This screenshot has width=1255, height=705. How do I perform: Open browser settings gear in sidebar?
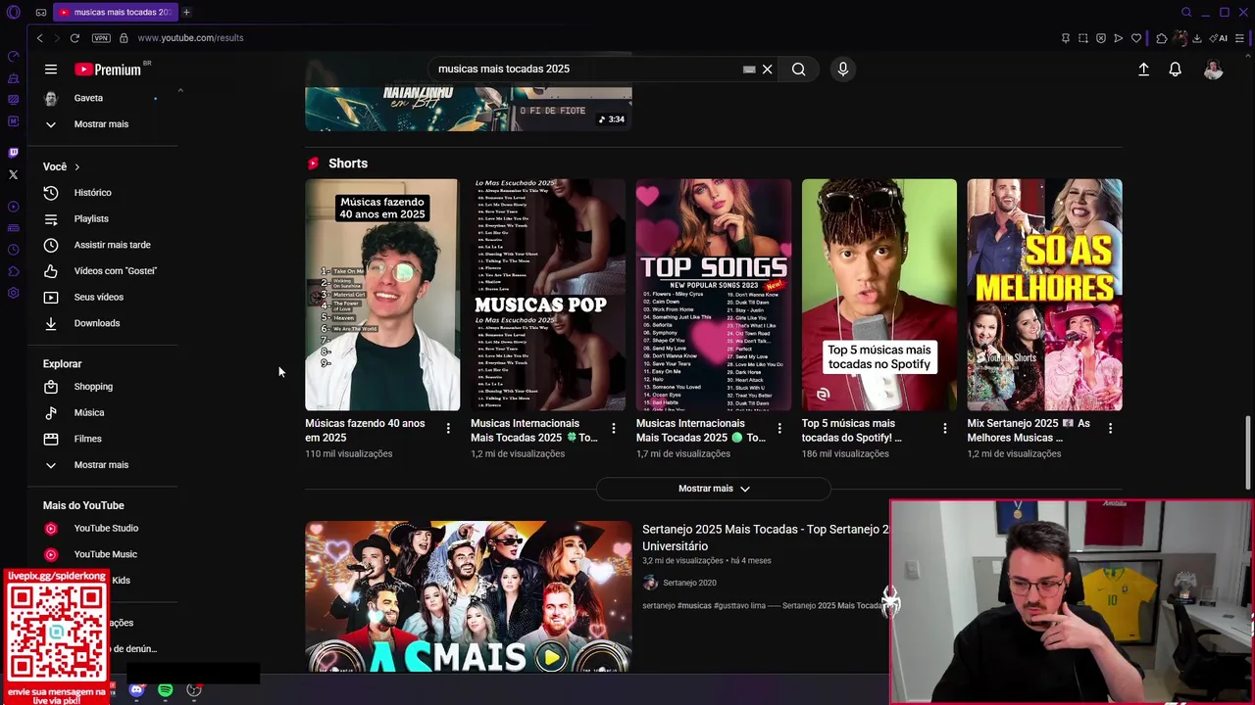(x=13, y=294)
